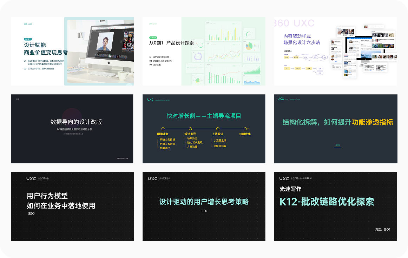Click the underlined 王00 on 结构化拆解 slide

pos(337,145)
